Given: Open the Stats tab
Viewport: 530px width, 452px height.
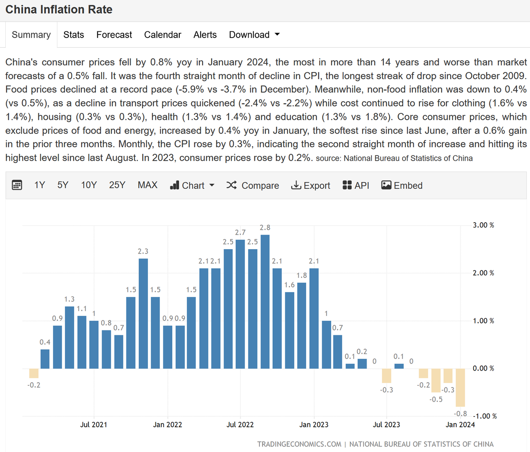Looking at the screenshot, I should pyautogui.click(x=74, y=35).
